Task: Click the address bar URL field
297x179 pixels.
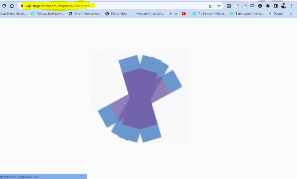Action: coord(116,6)
